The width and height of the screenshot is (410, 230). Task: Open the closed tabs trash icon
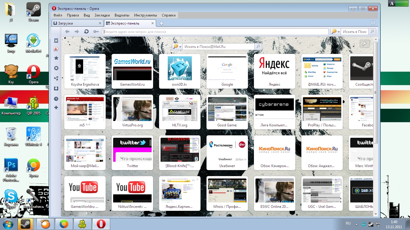click(x=373, y=23)
